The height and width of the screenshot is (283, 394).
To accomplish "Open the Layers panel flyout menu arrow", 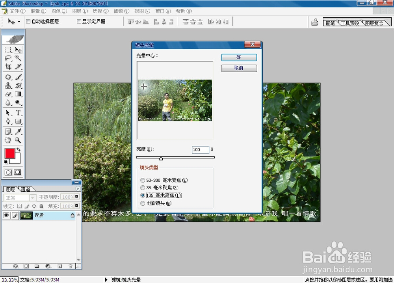I will pos(78,188).
